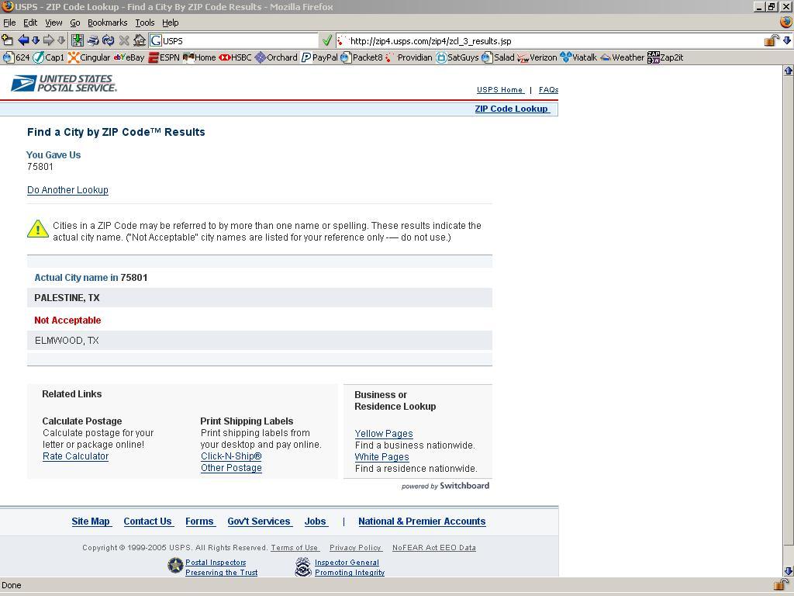Click the green Downloads arrow icon
Screen dimensions: 794x596
[x=78, y=40]
